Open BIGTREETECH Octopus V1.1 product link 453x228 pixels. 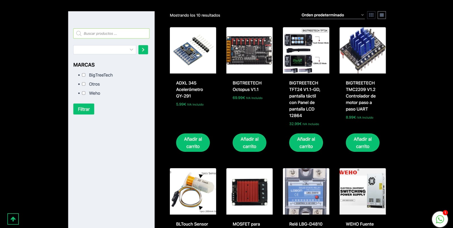coord(247,86)
